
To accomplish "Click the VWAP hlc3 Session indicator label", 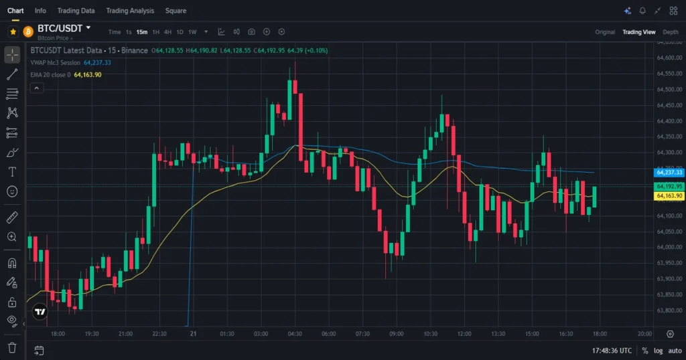I will 55,62.
